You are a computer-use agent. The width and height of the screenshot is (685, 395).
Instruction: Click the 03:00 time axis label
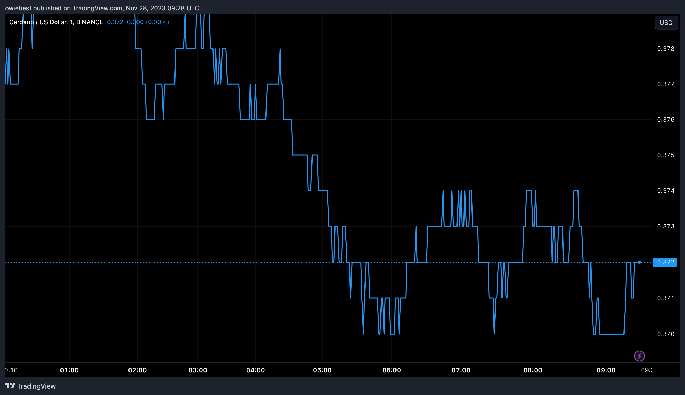pos(198,370)
